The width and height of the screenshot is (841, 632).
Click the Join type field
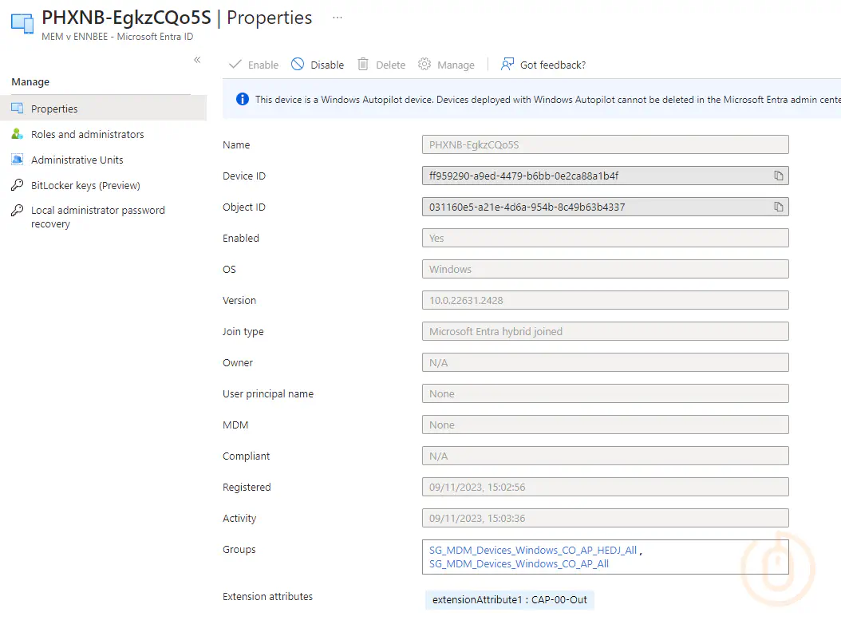(x=605, y=331)
